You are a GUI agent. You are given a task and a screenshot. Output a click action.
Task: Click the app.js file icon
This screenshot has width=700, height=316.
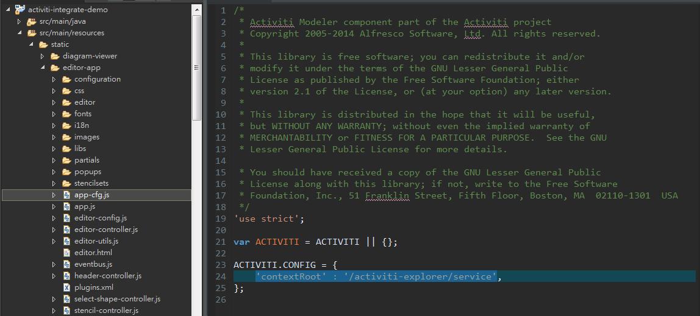pos(66,206)
